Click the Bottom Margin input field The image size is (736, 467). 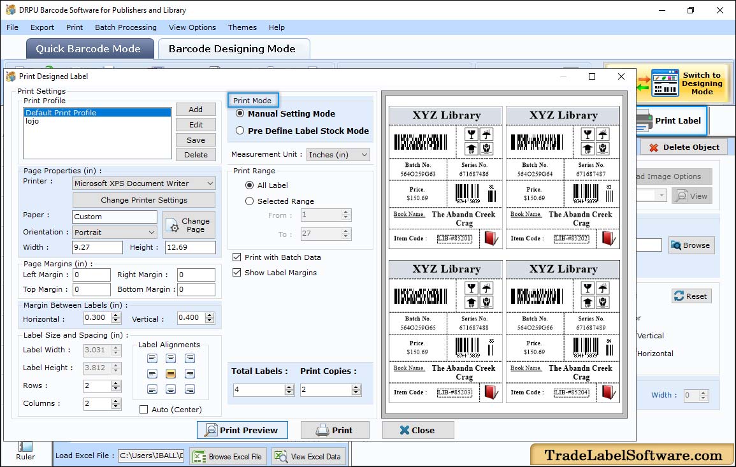[x=196, y=290]
